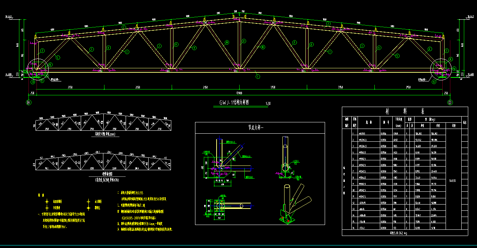The image size is (477, 248).
Task: Select axis bubble B at the left support
Action: pyautogui.click(x=29, y=103)
